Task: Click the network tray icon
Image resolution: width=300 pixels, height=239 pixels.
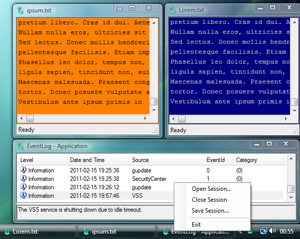Action: 264,231
